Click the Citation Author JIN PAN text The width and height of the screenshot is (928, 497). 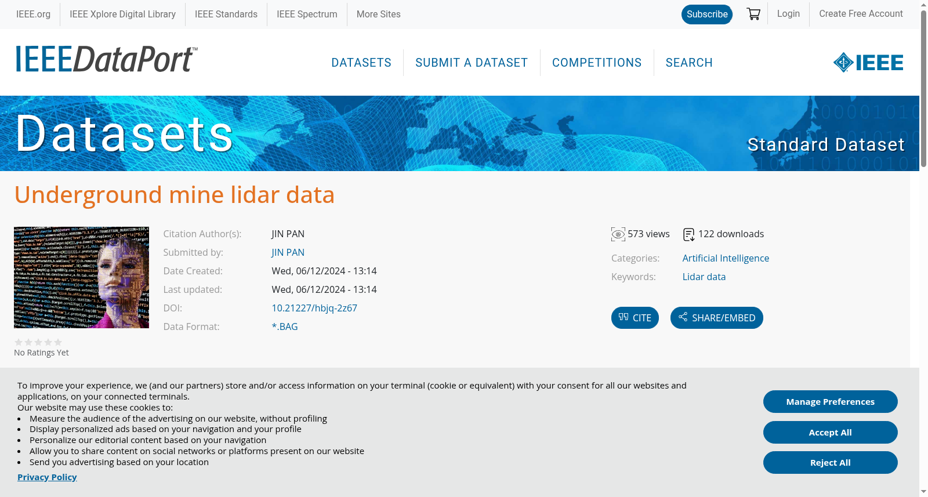pyautogui.click(x=288, y=234)
